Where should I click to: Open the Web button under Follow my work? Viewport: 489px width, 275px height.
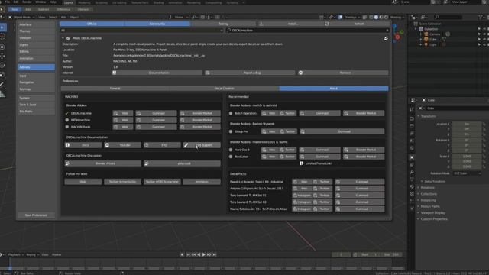(x=83, y=182)
